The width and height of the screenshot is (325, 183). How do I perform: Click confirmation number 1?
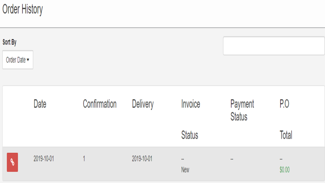point(84,159)
